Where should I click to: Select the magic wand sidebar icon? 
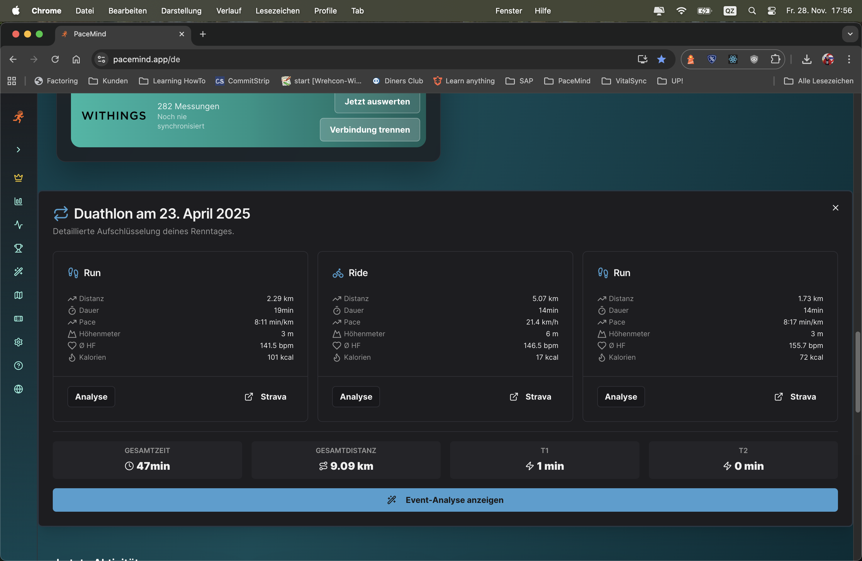point(18,271)
